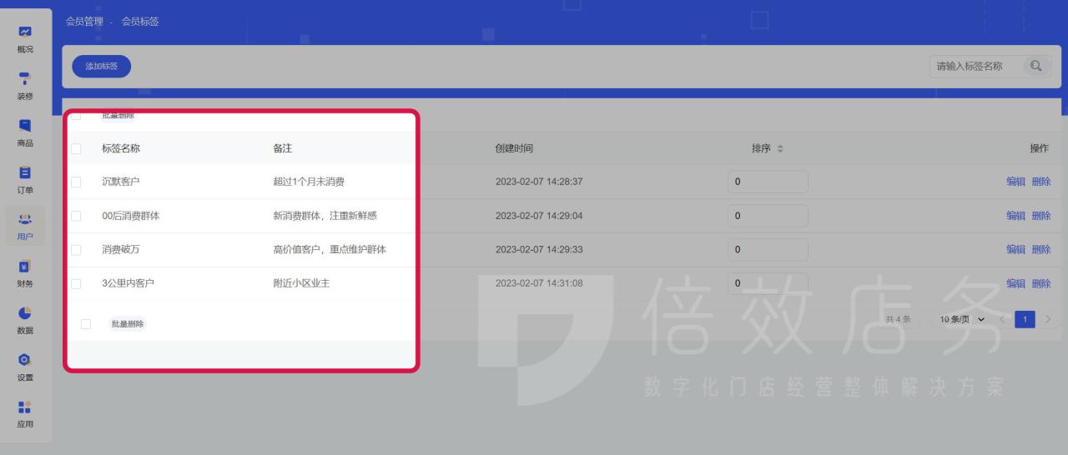Click 编辑 for 00后消费群体 row
The height and width of the screenshot is (455, 1068).
(x=1015, y=216)
